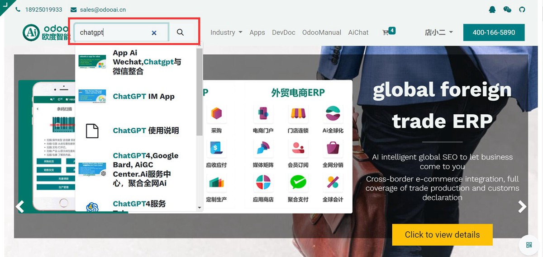Clear the search field with the X icon

154,33
